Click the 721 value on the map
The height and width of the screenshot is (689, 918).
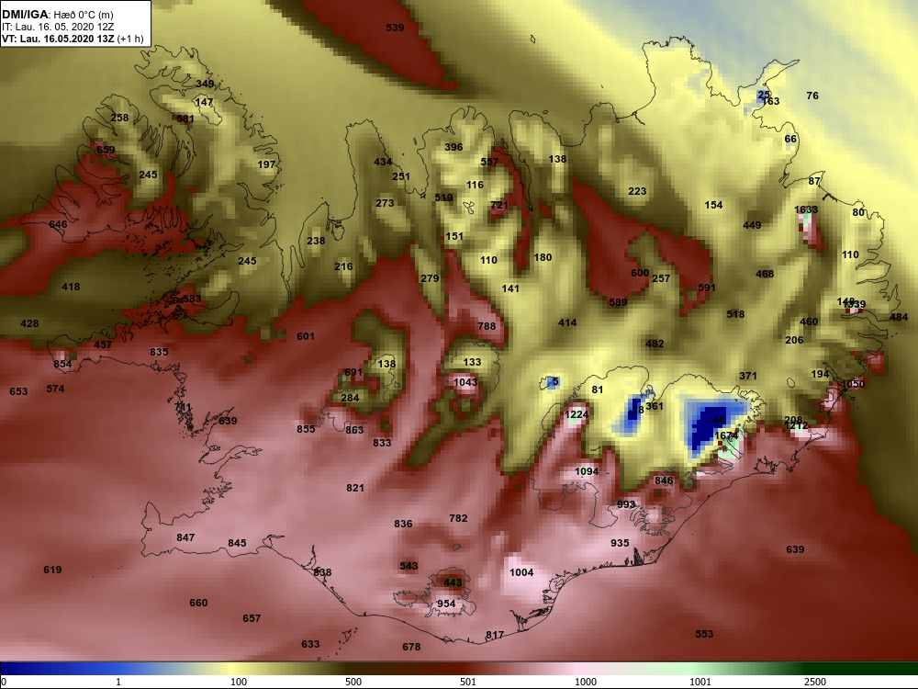tap(499, 205)
